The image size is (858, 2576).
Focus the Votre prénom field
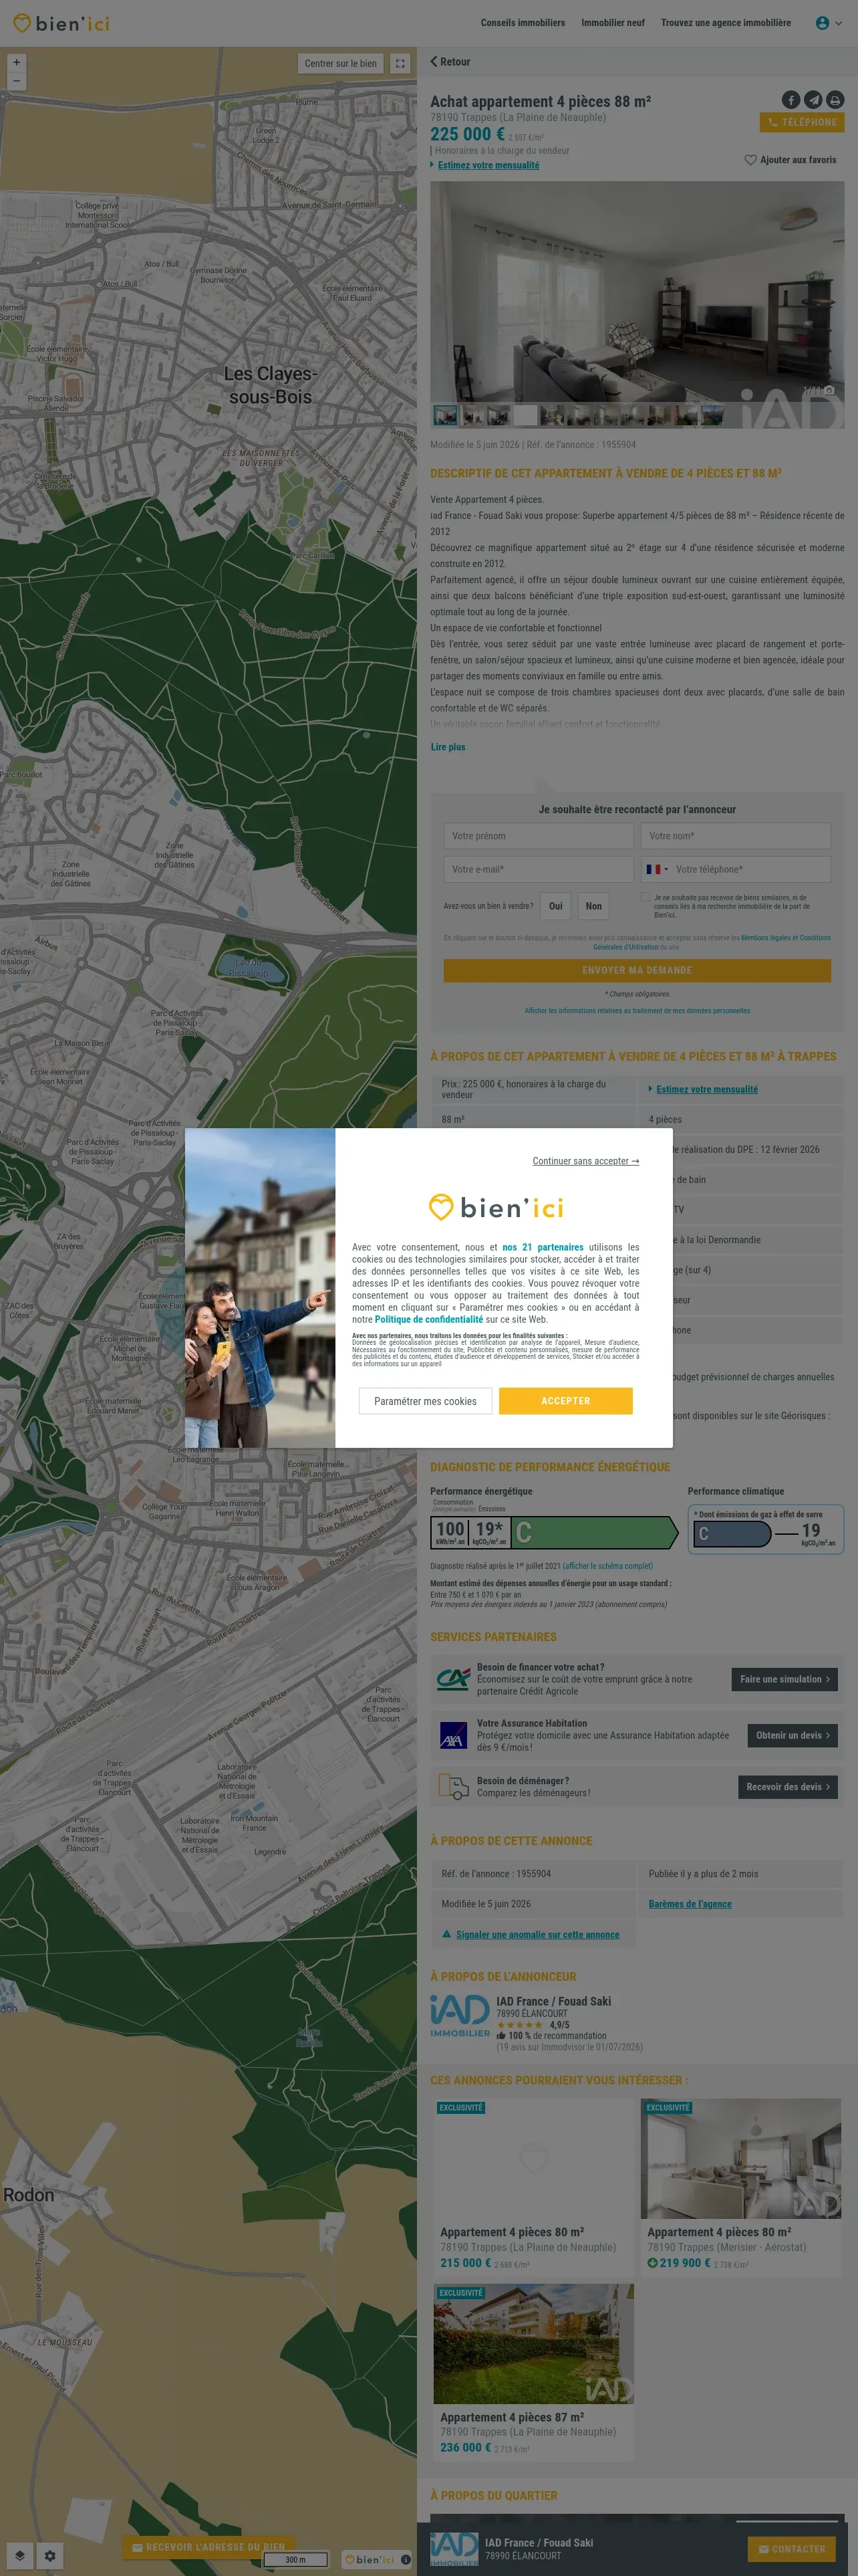pos(539,836)
